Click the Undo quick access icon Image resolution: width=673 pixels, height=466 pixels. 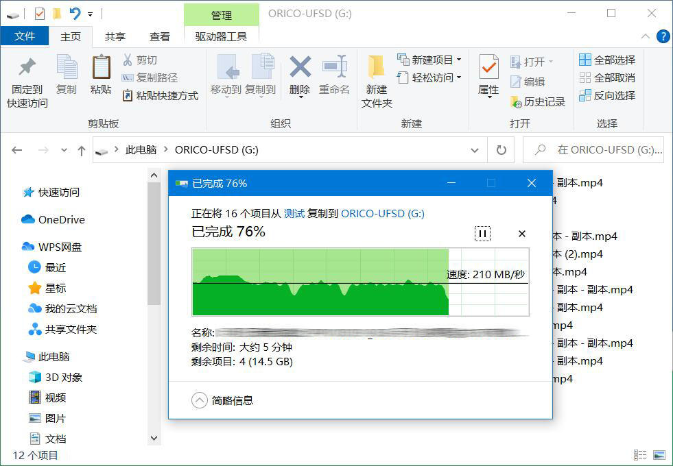click(75, 14)
